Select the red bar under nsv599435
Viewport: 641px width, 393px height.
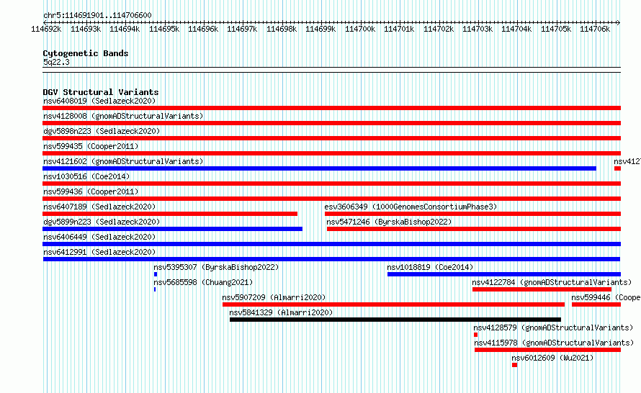(x=331, y=153)
